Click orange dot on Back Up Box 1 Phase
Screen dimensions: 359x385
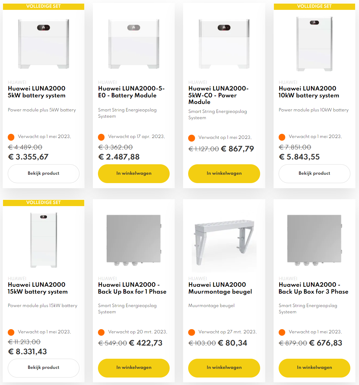101,332
